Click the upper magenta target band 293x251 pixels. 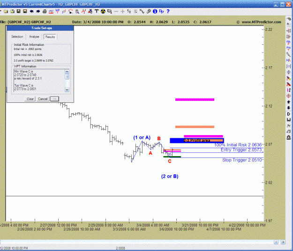tap(195, 100)
